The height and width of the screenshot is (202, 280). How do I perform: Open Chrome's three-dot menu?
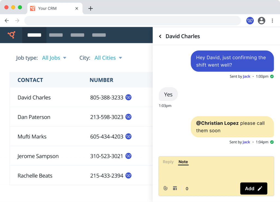click(x=272, y=21)
